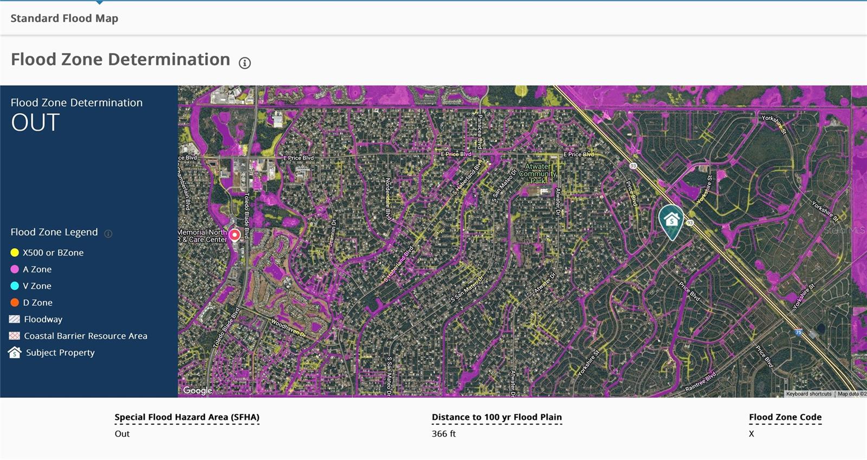Click the orange D Zone color dot
Image resolution: width=867 pixels, height=460 pixels.
15,302
